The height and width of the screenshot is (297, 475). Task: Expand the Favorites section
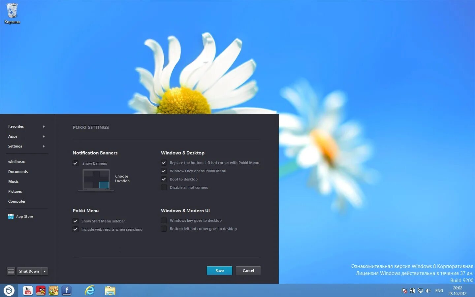click(x=16, y=126)
